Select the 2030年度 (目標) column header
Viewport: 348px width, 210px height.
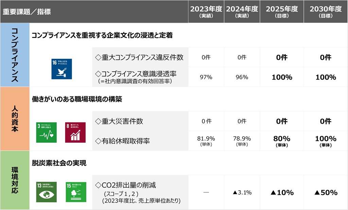point(326,12)
